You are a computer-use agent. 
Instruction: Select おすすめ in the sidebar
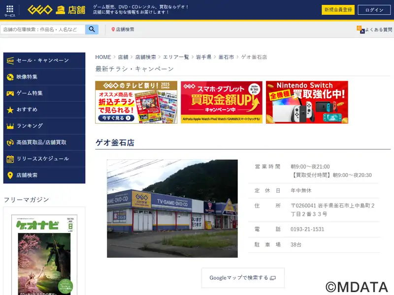[44, 110]
